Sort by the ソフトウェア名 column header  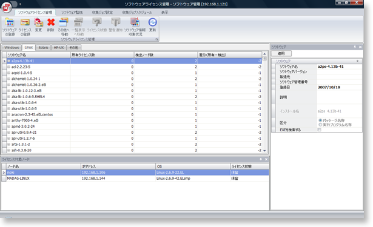(x=38, y=55)
